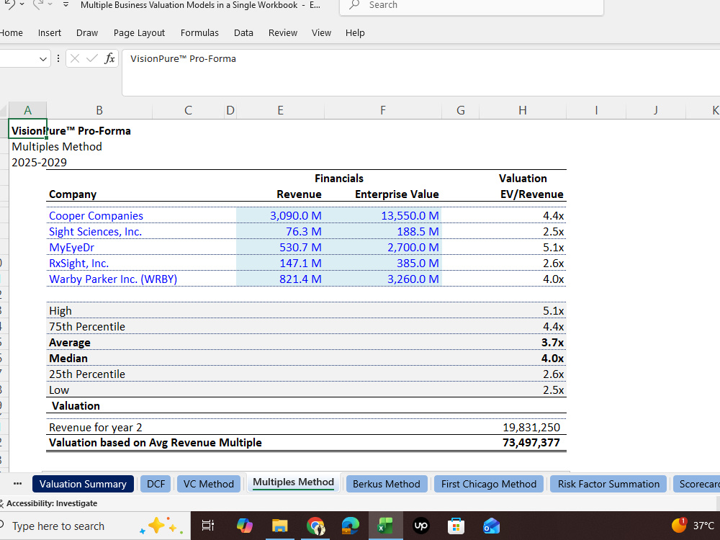Click the Insert Function fx icon
Viewport: 720px width, 540px height.
click(x=109, y=58)
